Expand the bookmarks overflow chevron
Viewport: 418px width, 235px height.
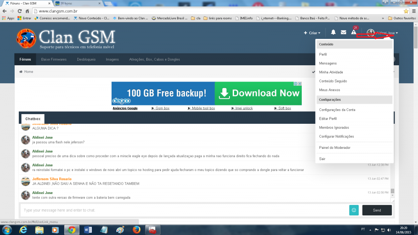click(383, 18)
